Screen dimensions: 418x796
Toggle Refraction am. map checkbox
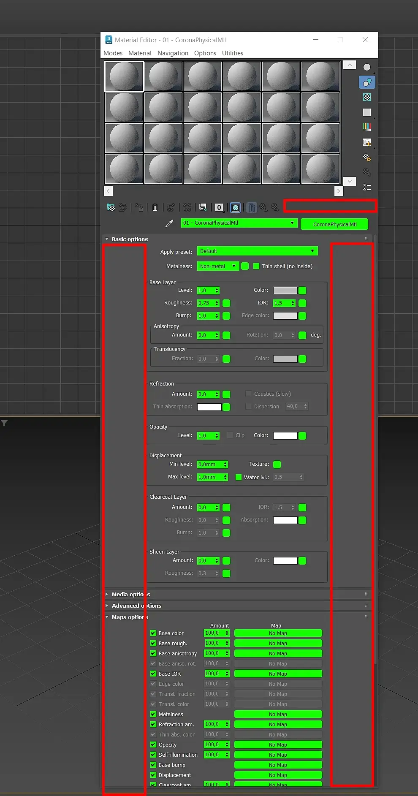coord(153,724)
